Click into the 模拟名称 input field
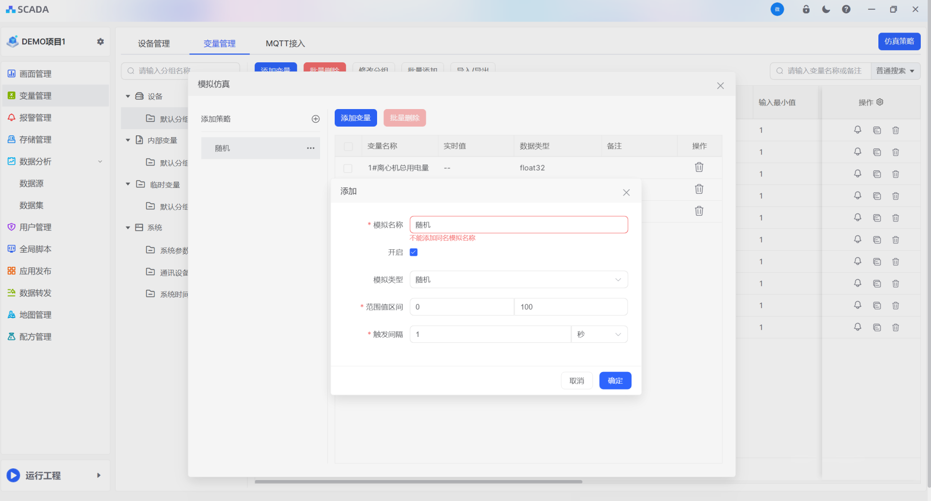The image size is (931, 501). point(518,225)
